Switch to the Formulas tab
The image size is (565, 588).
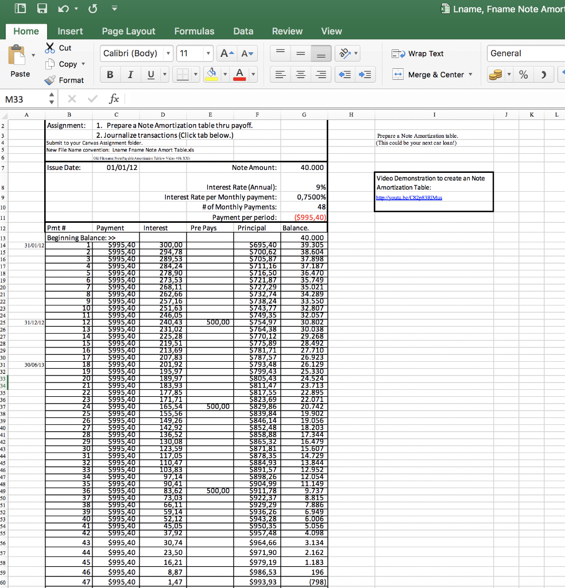[194, 31]
